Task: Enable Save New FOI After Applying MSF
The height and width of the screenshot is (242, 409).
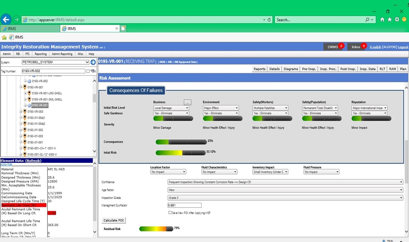Action: (x=170, y=213)
